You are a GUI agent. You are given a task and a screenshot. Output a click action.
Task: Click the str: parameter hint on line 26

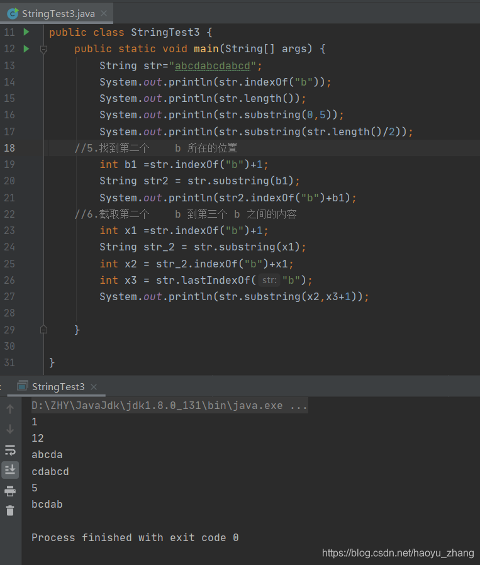269,280
